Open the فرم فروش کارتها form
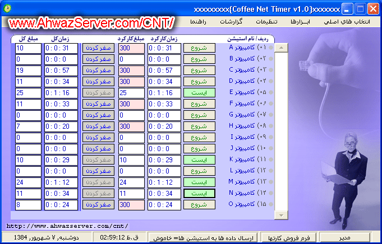This screenshot has height=244, width=382. (289, 237)
